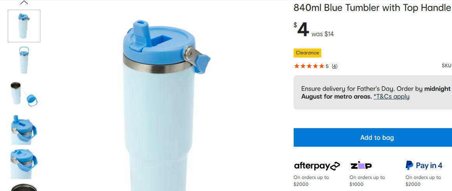Click the PayPal Pay in 4 logo
The height and width of the screenshot is (191, 452).
pyautogui.click(x=424, y=165)
